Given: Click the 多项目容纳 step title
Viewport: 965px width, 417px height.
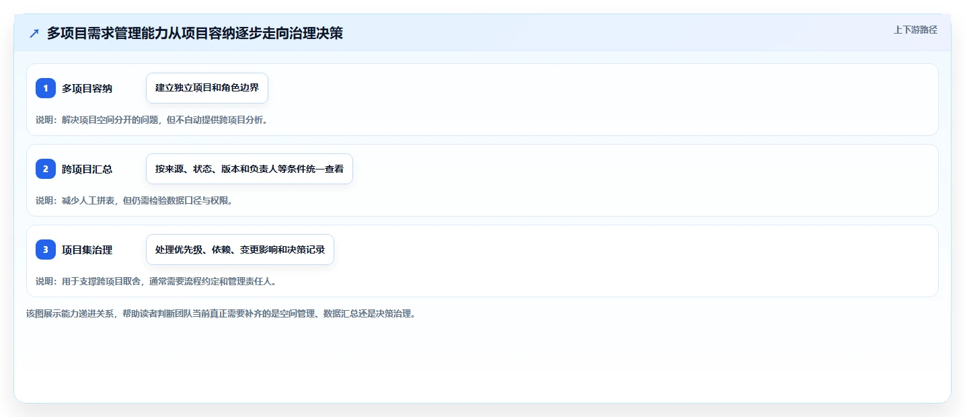Looking at the screenshot, I should (87, 88).
